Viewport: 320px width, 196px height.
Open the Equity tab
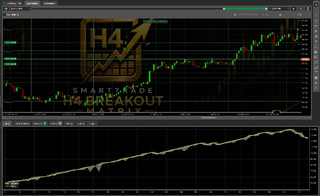[7, 123]
